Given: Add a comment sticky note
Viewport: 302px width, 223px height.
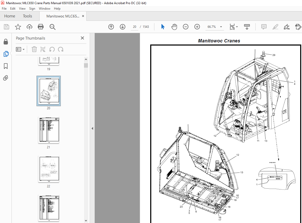Looking at the screenshot, I should pyautogui.click(x=264, y=27).
